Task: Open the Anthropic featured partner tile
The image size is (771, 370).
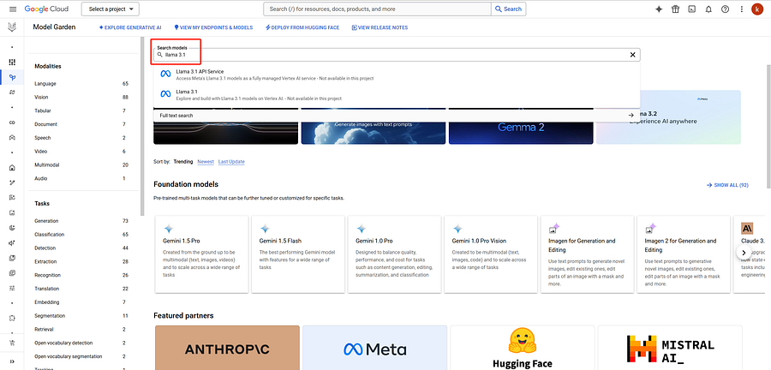Action: (227, 348)
